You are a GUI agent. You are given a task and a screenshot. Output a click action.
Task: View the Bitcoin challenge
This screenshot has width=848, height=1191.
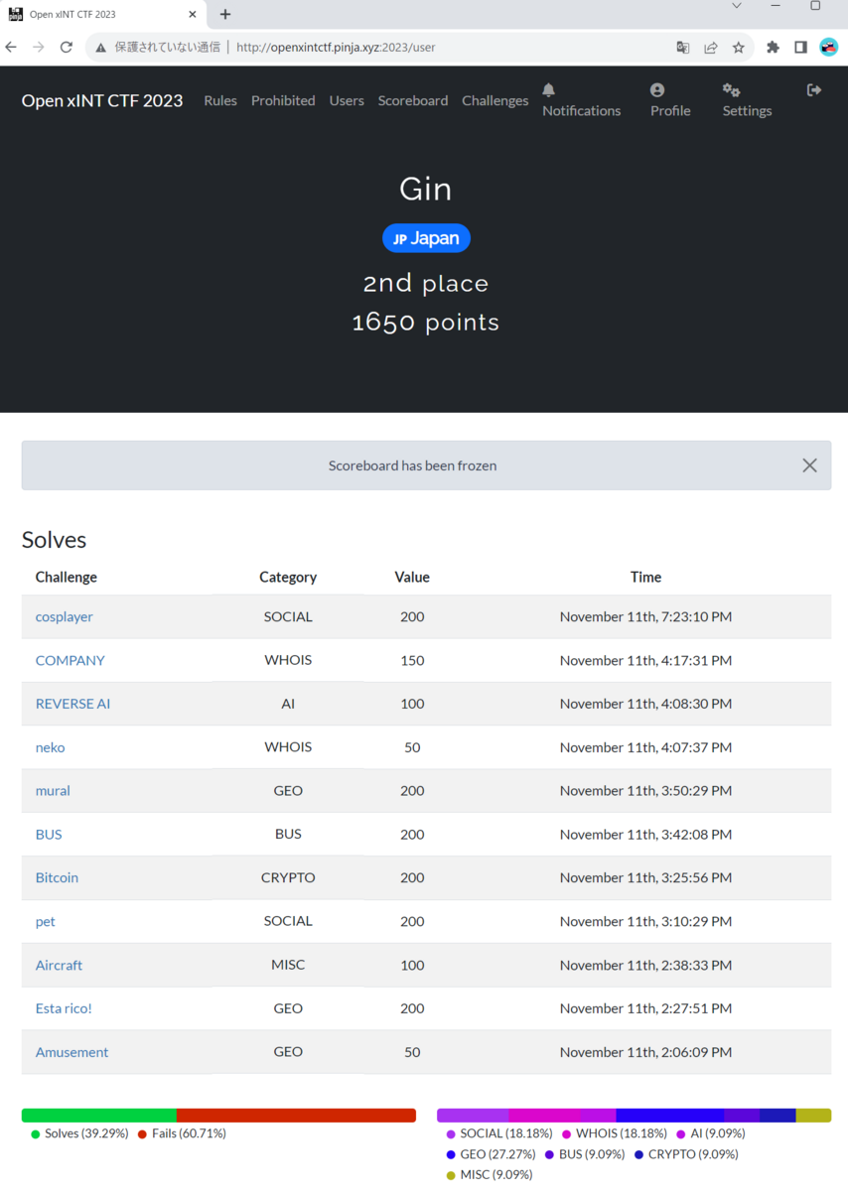57,877
